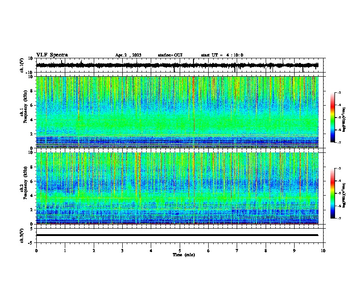Image resolution: width=364 pixels, height=281 pixels.
Task: Click time-axis tick label "9"
Action: pyautogui.click(x=294, y=251)
